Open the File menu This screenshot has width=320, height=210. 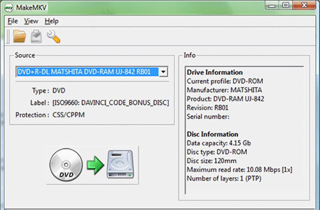pyautogui.click(x=13, y=21)
